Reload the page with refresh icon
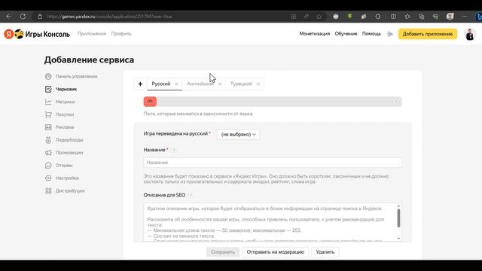 click(23, 17)
